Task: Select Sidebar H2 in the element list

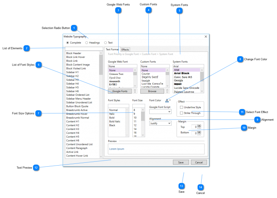Action: coord(72,76)
